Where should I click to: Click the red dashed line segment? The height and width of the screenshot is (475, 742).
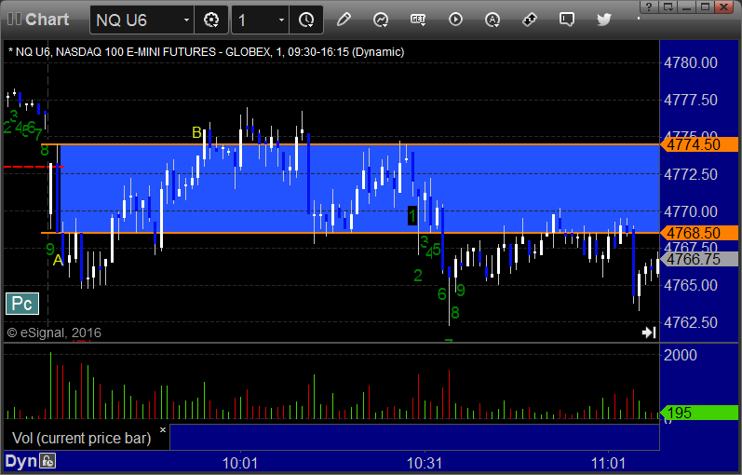(x=34, y=167)
